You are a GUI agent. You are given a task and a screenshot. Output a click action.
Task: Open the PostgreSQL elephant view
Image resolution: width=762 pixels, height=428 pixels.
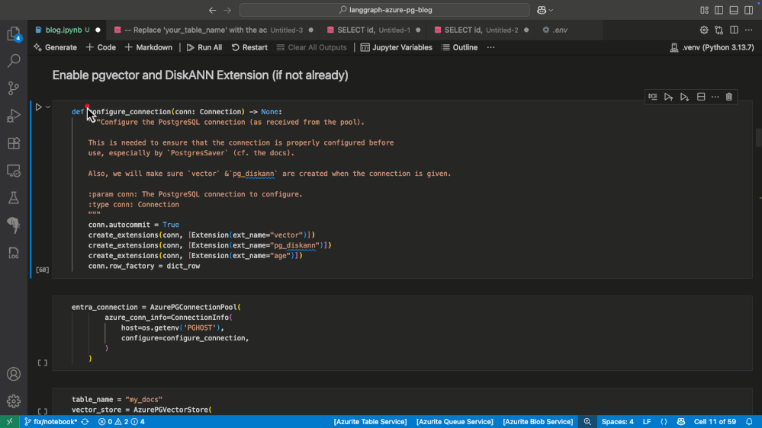14,225
